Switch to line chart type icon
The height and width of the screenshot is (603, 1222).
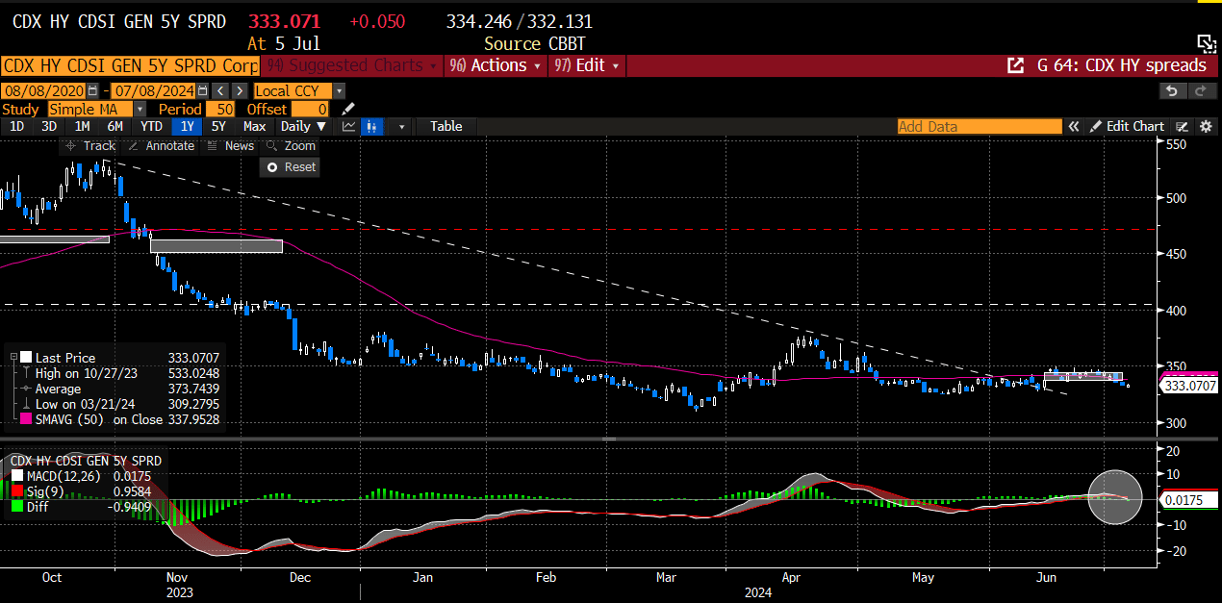click(x=348, y=126)
